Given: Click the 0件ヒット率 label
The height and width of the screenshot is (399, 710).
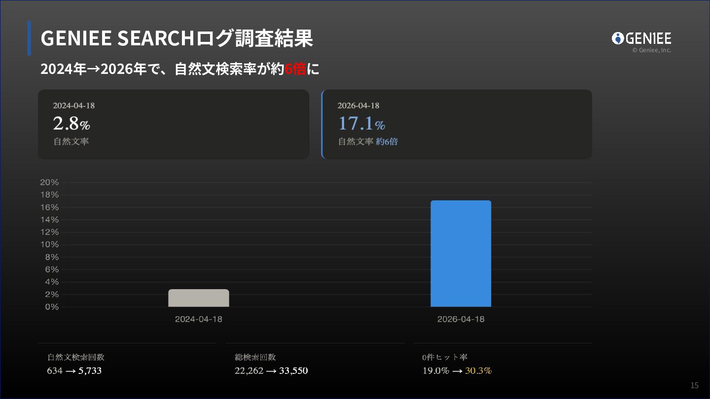Looking at the screenshot, I should [445, 357].
